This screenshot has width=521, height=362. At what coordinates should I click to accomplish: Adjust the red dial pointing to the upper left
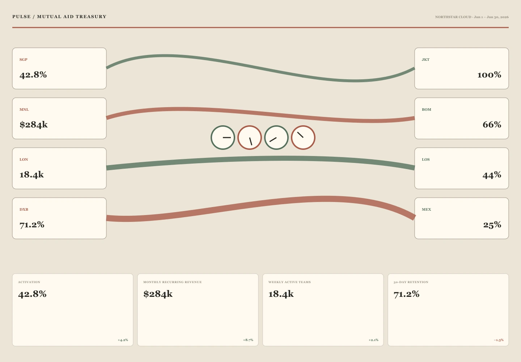[x=303, y=138]
